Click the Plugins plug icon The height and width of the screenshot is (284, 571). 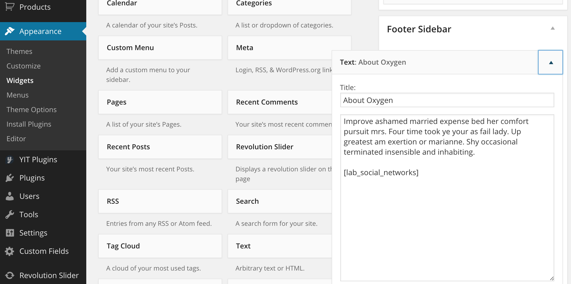click(x=10, y=178)
